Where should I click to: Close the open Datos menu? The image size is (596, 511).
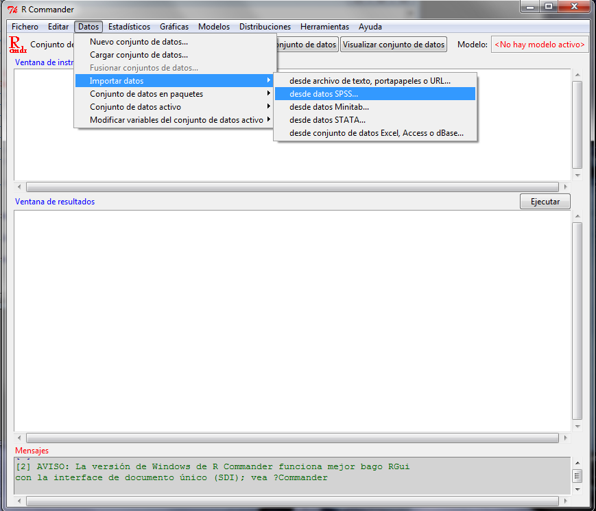pos(88,27)
